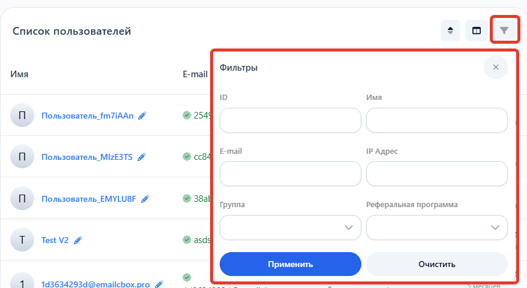This screenshot has height=288, width=527.
Task: Edit name of Пользователь_fm7iAAn via pencil icon
Action: click(x=142, y=116)
